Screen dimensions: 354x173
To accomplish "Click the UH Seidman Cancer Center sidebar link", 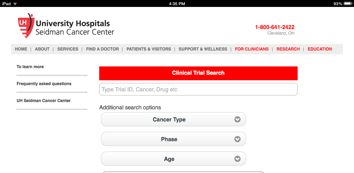I will (x=44, y=101).
